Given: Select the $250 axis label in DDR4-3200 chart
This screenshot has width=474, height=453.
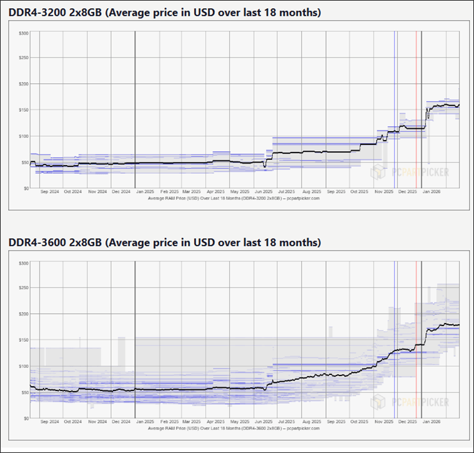Looking at the screenshot, I should 24,57.
